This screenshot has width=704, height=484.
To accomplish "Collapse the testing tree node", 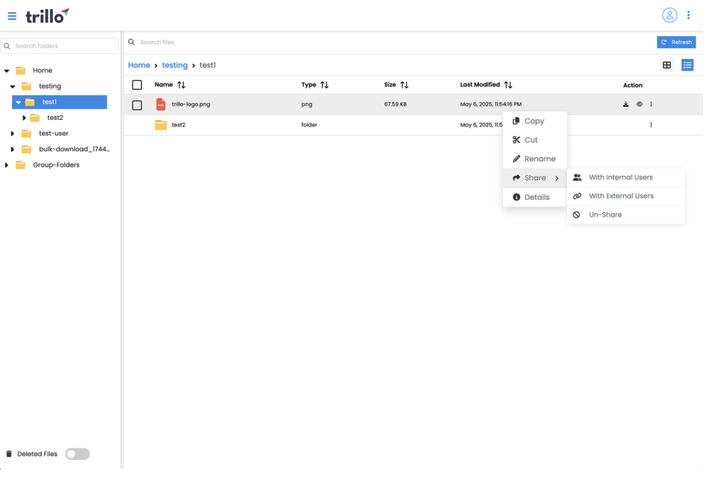I will point(13,86).
